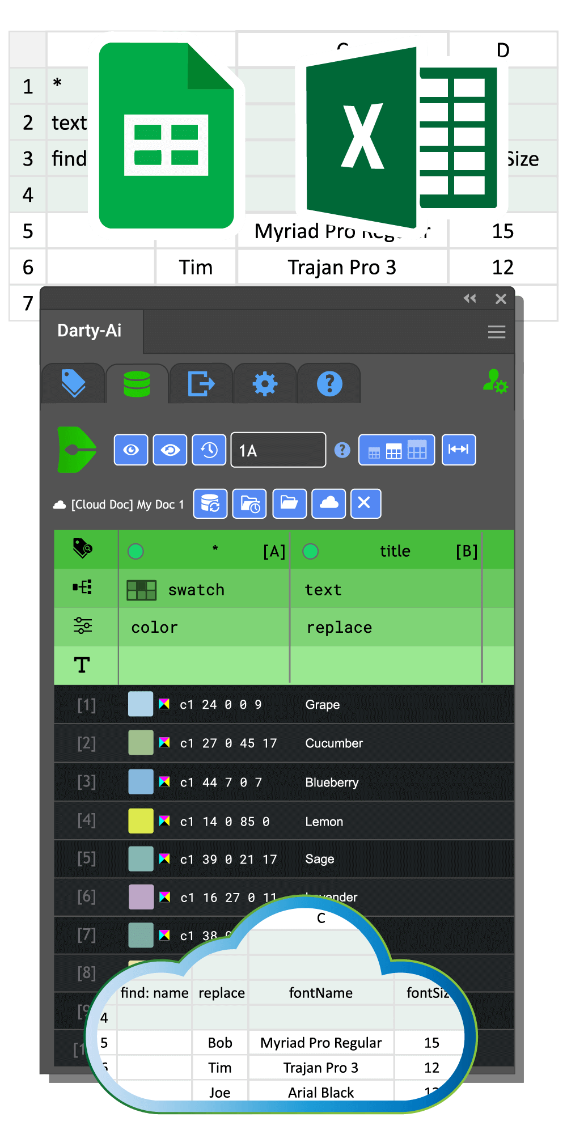567x1134 pixels.
Task: Click the history clock button
Action: pos(209,450)
